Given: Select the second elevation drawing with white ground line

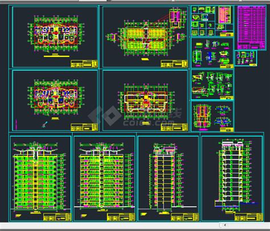Looking at the screenshot, I should click(104, 176).
